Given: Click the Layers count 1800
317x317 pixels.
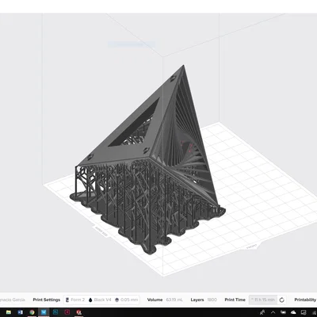Looking at the screenshot, I should click(x=212, y=300).
